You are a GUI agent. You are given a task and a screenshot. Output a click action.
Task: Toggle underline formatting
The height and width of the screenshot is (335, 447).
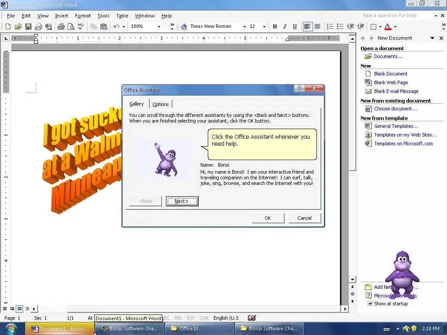tap(295, 27)
